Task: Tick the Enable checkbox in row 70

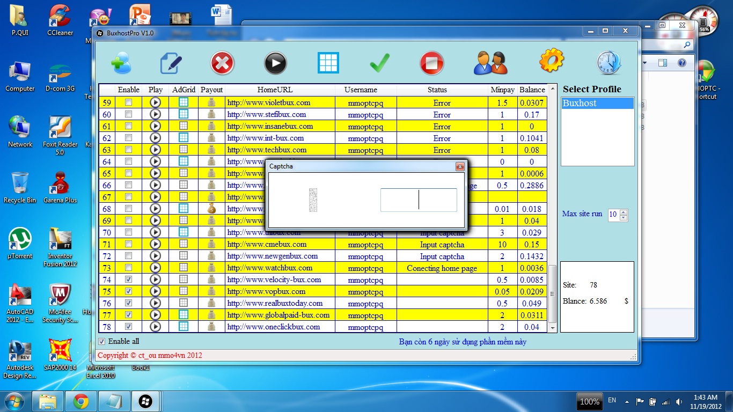Action: (x=128, y=232)
